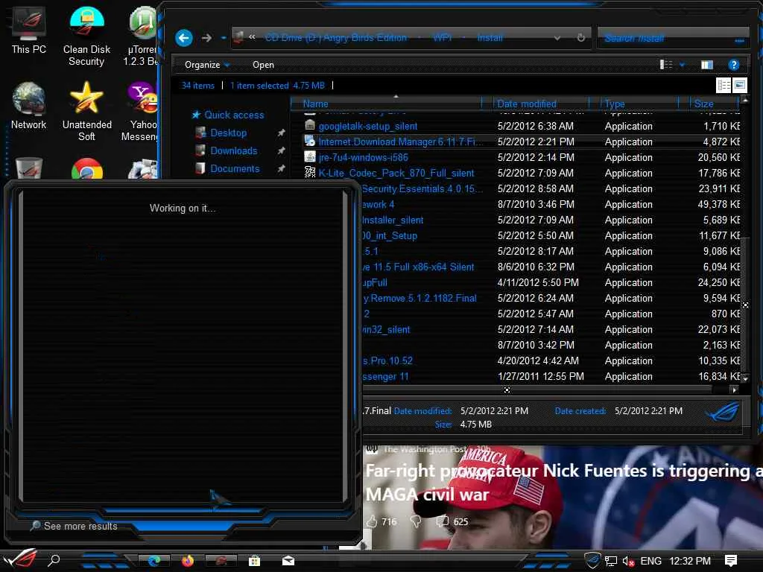Open the news story comments icon

[x=443, y=521]
